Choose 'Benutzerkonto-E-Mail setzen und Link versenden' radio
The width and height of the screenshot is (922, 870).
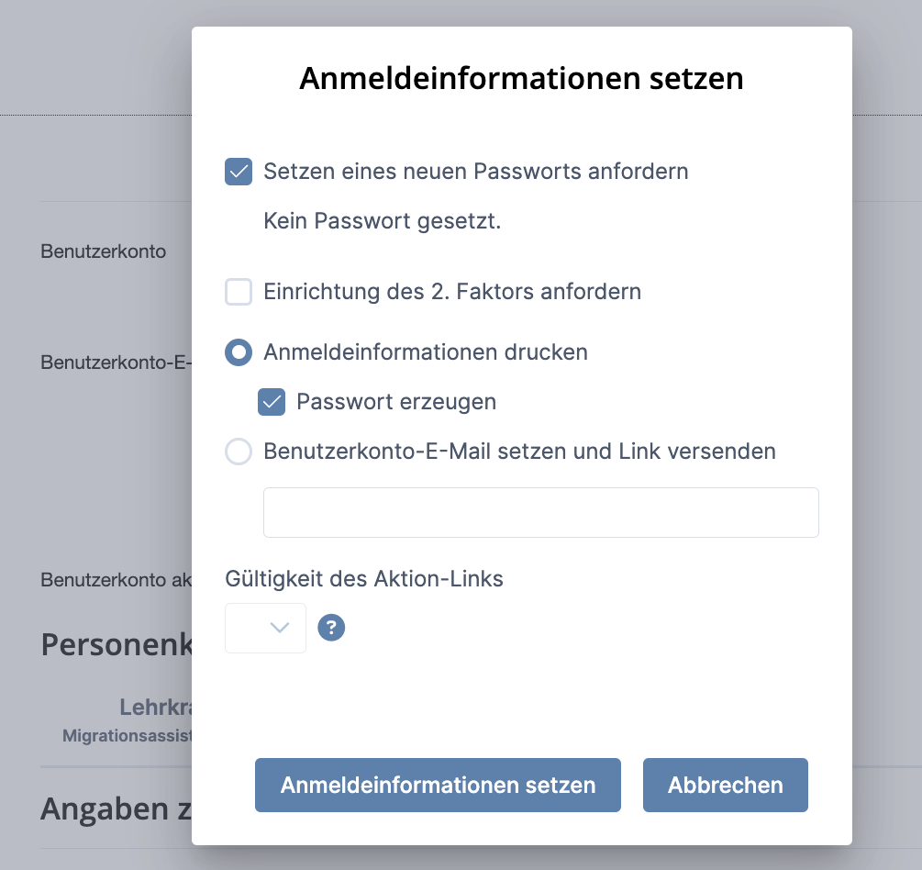click(x=239, y=452)
